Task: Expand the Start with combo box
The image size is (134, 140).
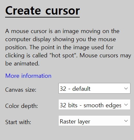Action: pos(94,121)
